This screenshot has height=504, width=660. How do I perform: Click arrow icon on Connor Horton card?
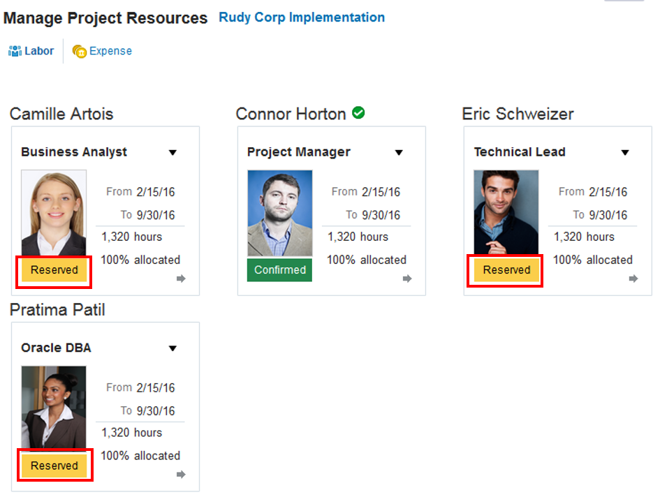tap(407, 279)
